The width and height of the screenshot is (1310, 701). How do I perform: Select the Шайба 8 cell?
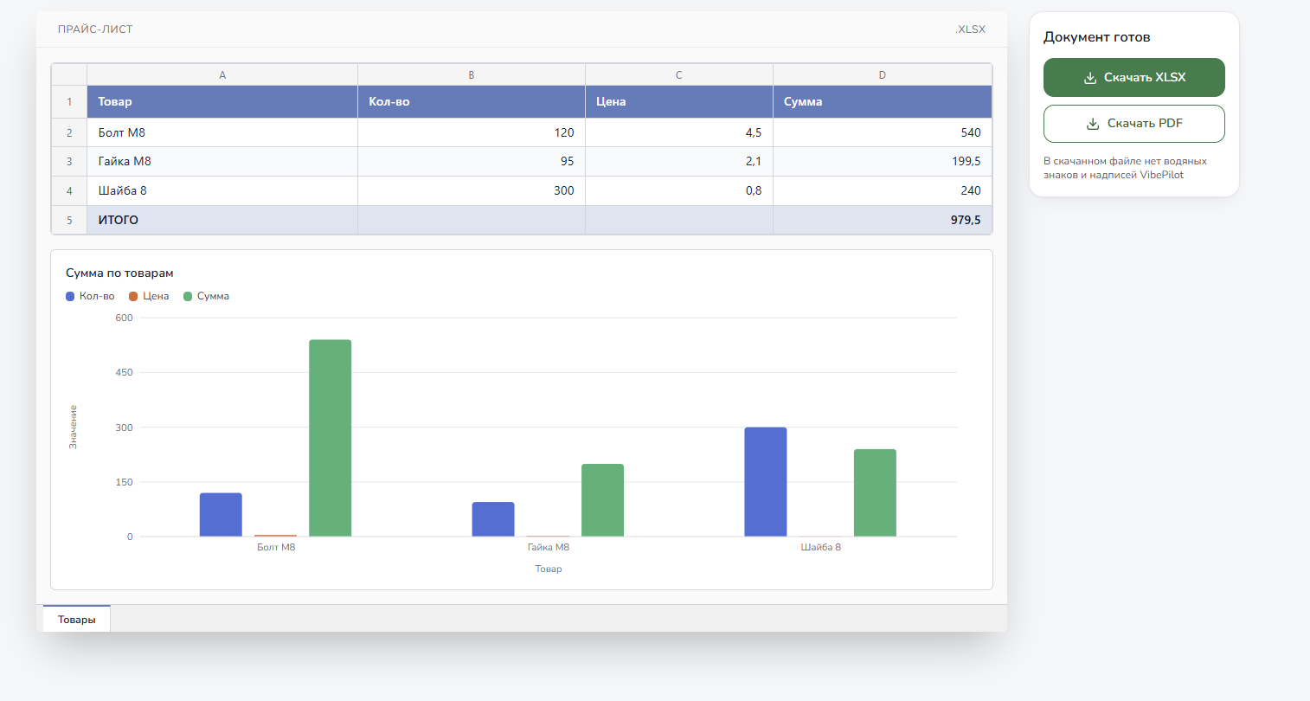pyautogui.click(x=222, y=190)
